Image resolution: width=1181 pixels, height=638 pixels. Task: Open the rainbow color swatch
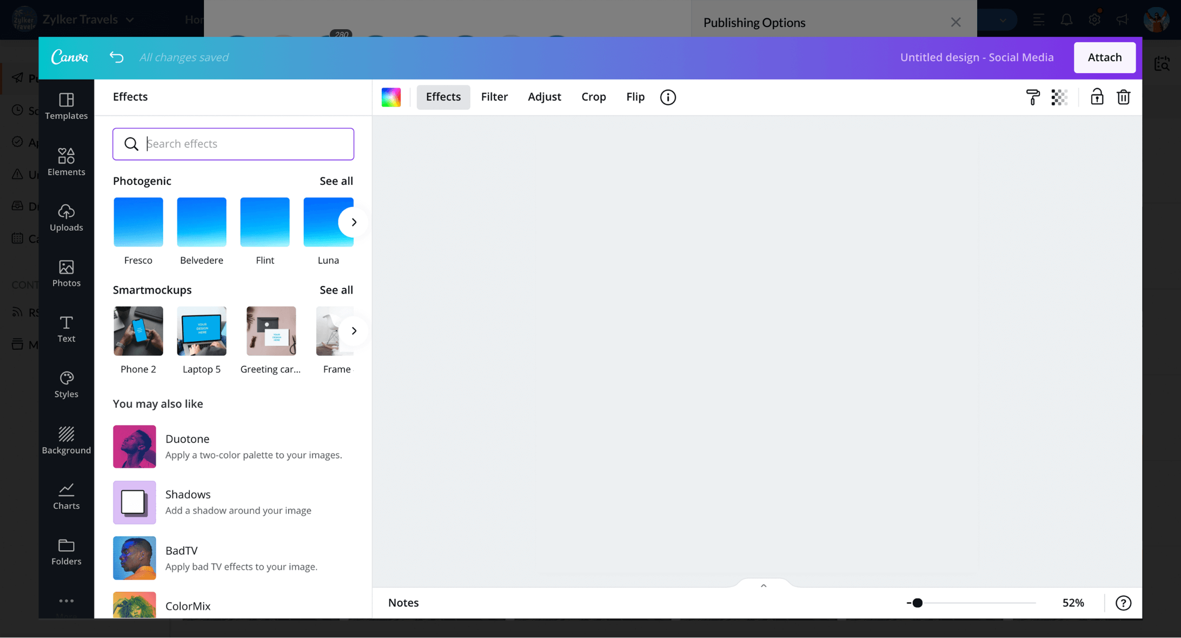391,97
